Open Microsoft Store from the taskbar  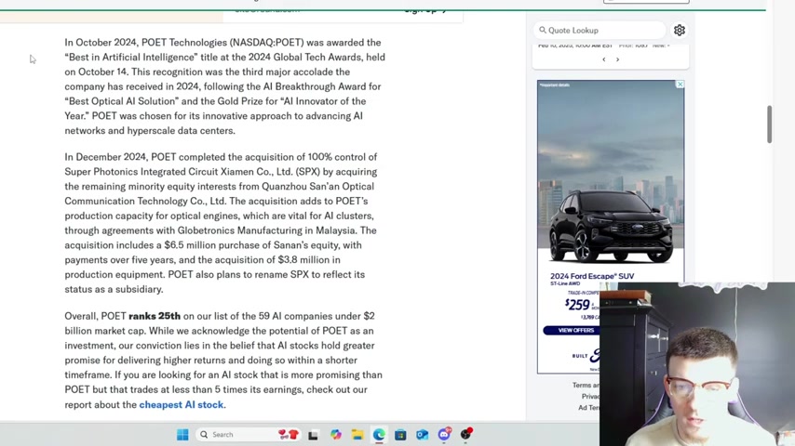click(x=400, y=434)
